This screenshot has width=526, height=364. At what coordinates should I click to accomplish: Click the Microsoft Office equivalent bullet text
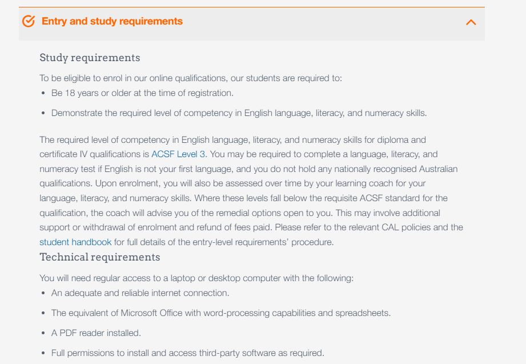(220, 313)
